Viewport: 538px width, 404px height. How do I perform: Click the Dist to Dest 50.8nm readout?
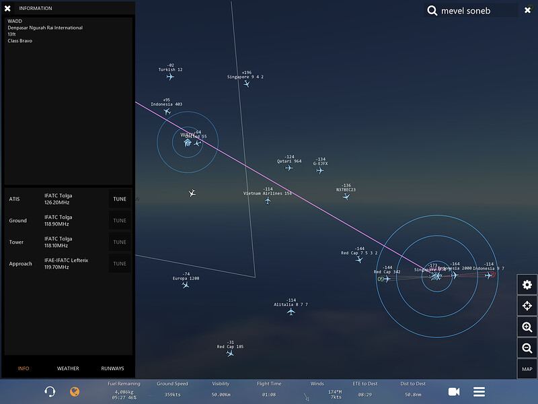click(x=413, y=389)
